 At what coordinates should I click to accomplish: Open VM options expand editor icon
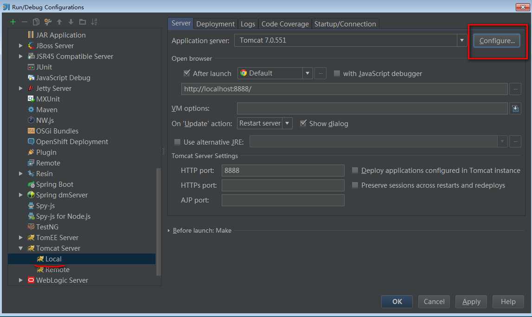[x=515, y=108]
